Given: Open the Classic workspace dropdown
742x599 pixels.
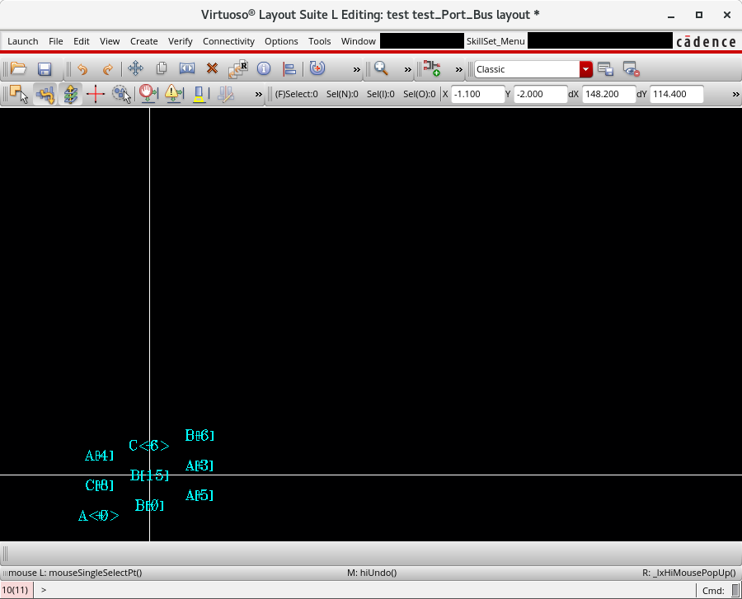Looking at the screenshot, I should (586, 69).
